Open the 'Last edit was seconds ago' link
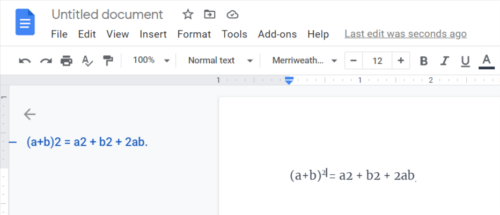The image size is (500, 215). 405,34
